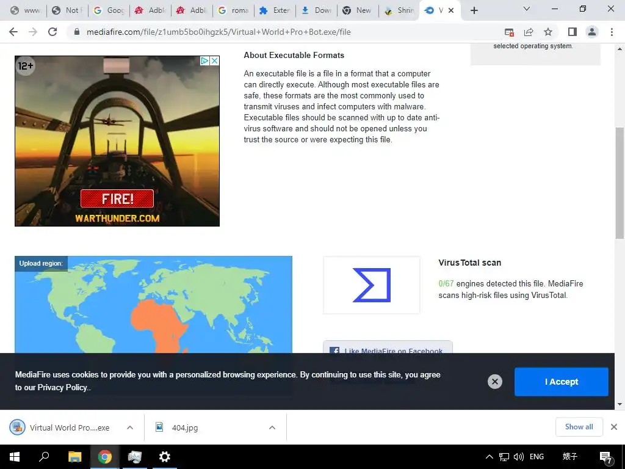Viewport: 625px width, 469px height.
Task: Click the forward navigation arrow
Action: point(33,32)
